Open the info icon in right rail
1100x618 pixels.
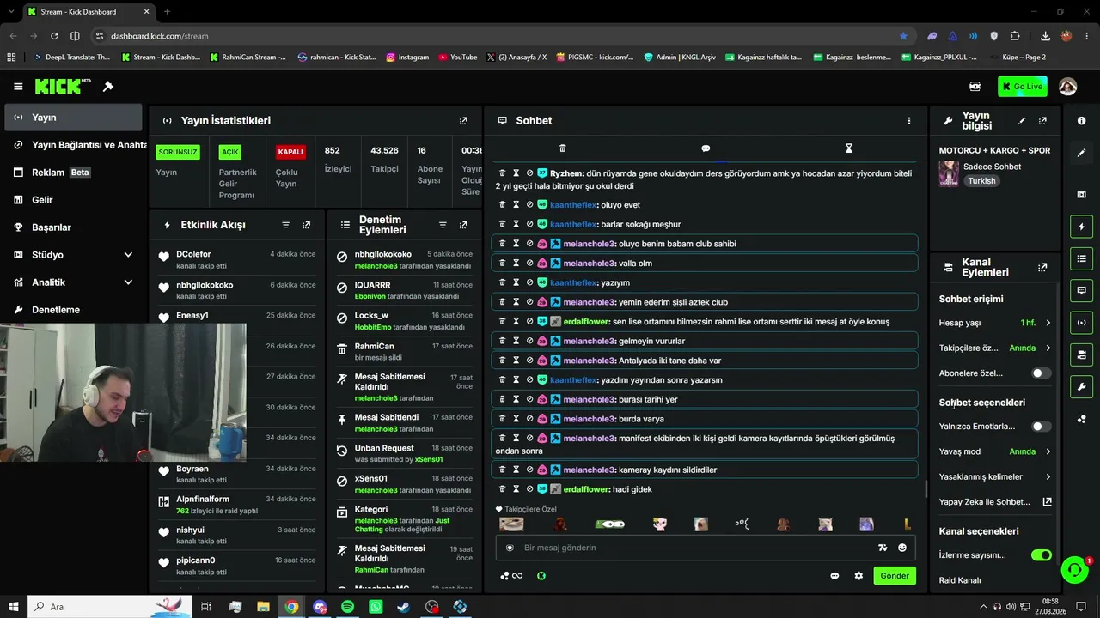pos(1081,121)
